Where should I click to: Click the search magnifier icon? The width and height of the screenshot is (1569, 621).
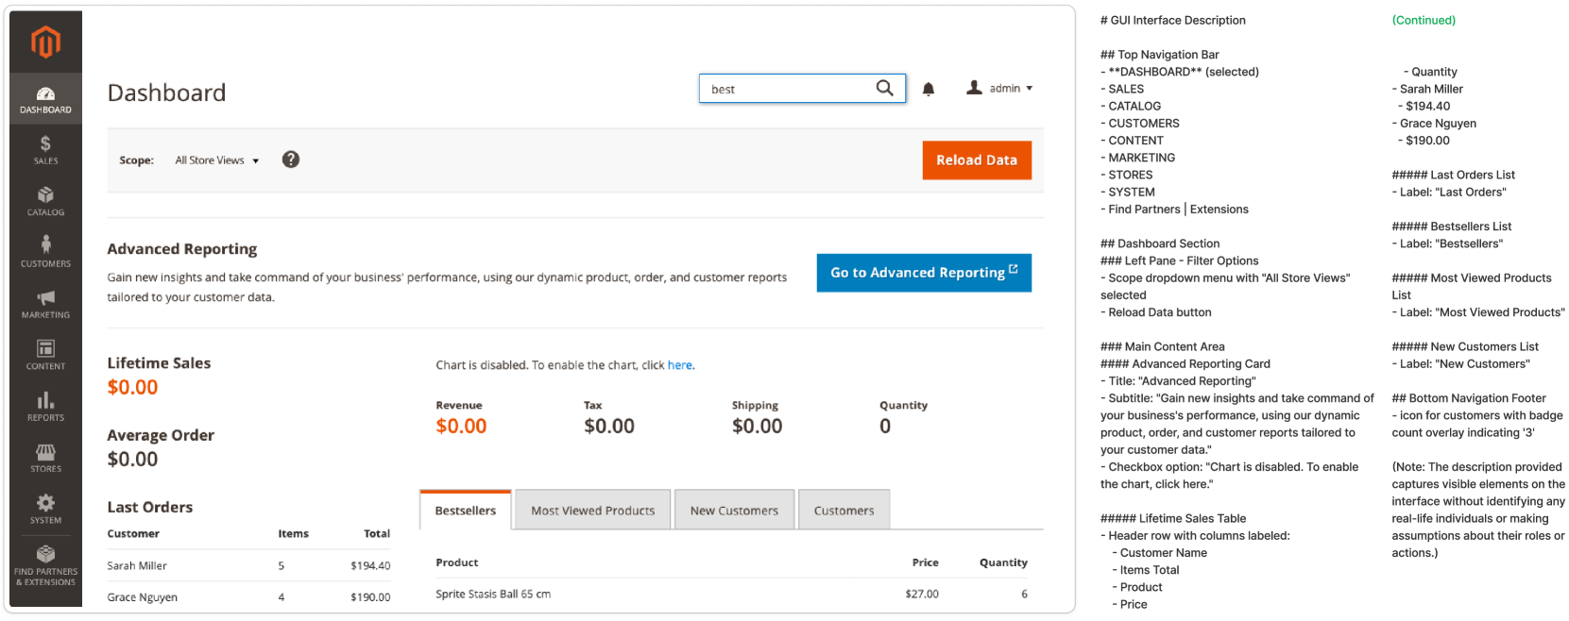[884, 88]
